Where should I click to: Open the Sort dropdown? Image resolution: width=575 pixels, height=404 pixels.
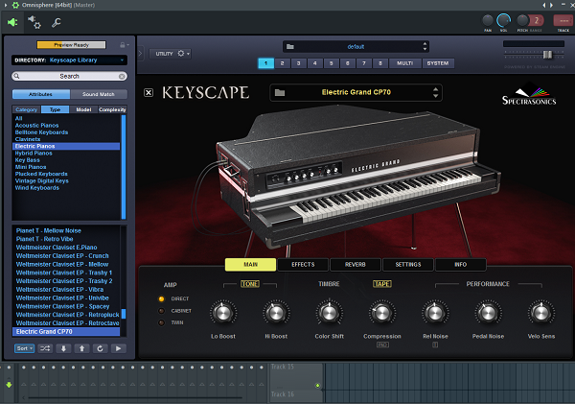point(24,348)
